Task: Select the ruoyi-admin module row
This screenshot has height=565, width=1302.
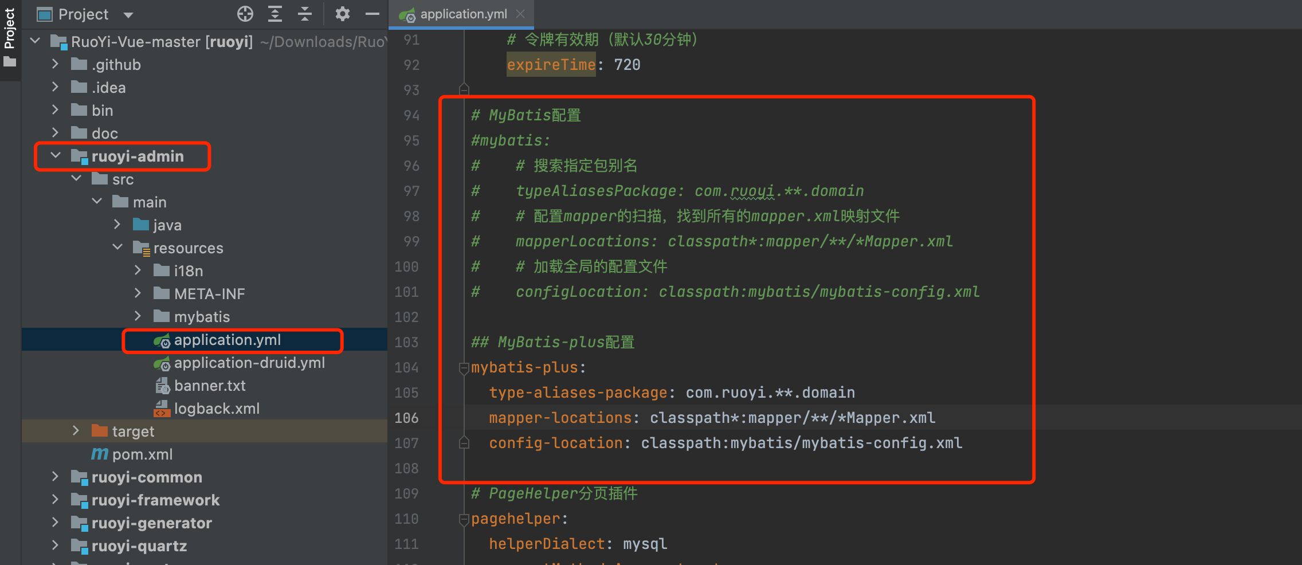Action: tap(205, 156)
